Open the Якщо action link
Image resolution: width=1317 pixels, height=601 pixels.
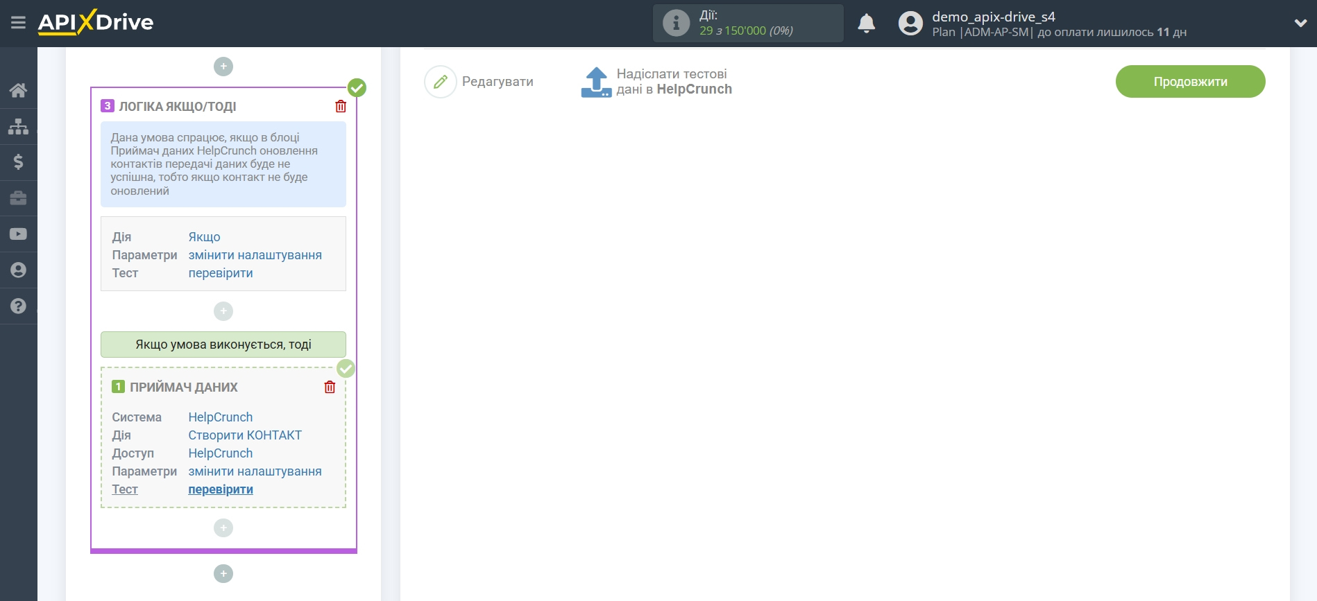coord(204,237)
